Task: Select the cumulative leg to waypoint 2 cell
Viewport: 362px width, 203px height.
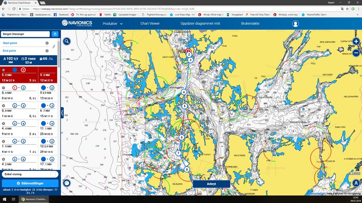Action: (47, 93)
